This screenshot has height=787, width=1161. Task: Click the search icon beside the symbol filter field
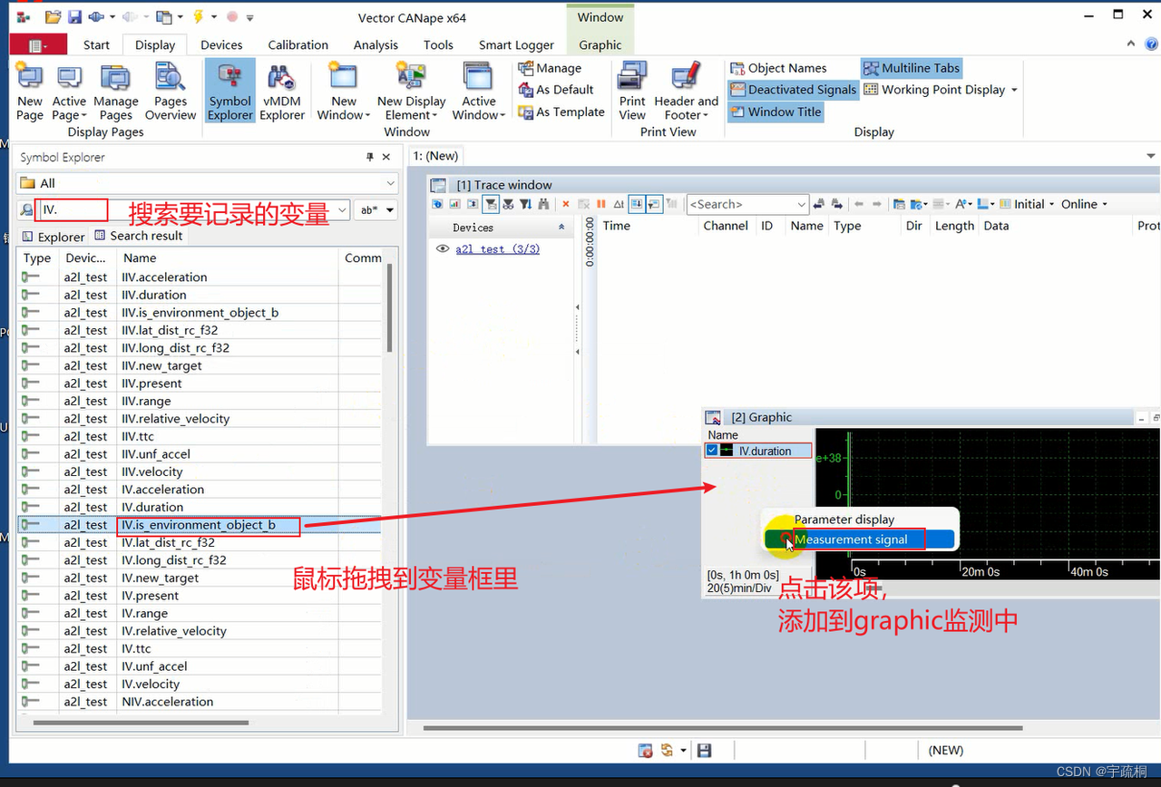coord(26,210)
